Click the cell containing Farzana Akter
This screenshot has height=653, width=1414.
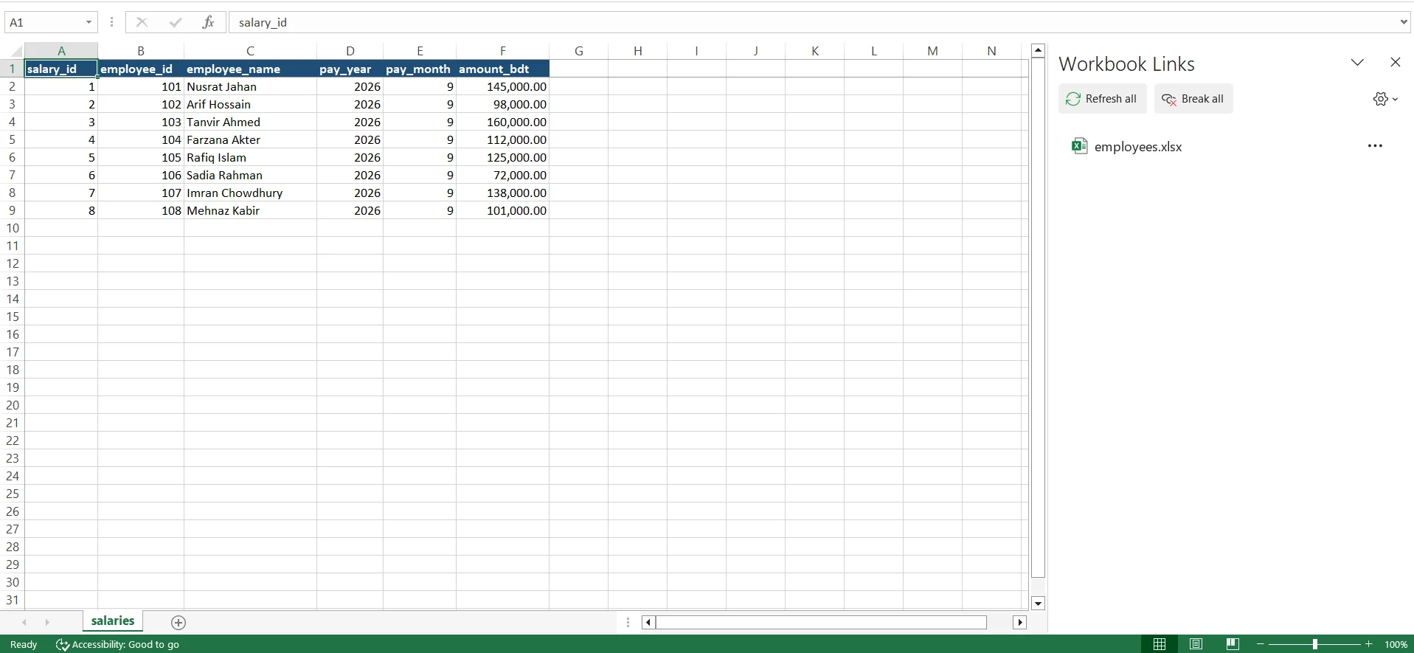250,139
